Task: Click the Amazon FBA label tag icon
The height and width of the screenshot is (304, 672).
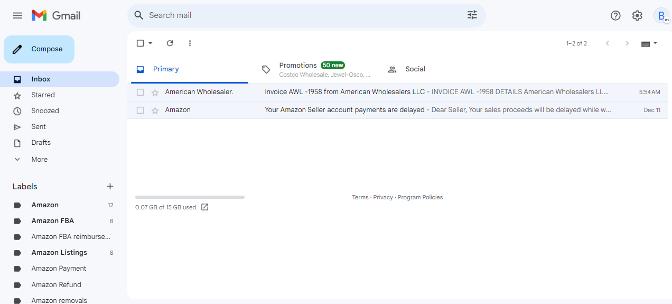Action: tap(17, 221)
